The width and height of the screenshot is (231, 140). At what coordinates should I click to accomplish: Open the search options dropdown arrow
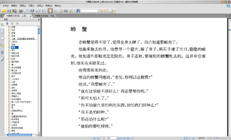115,11
